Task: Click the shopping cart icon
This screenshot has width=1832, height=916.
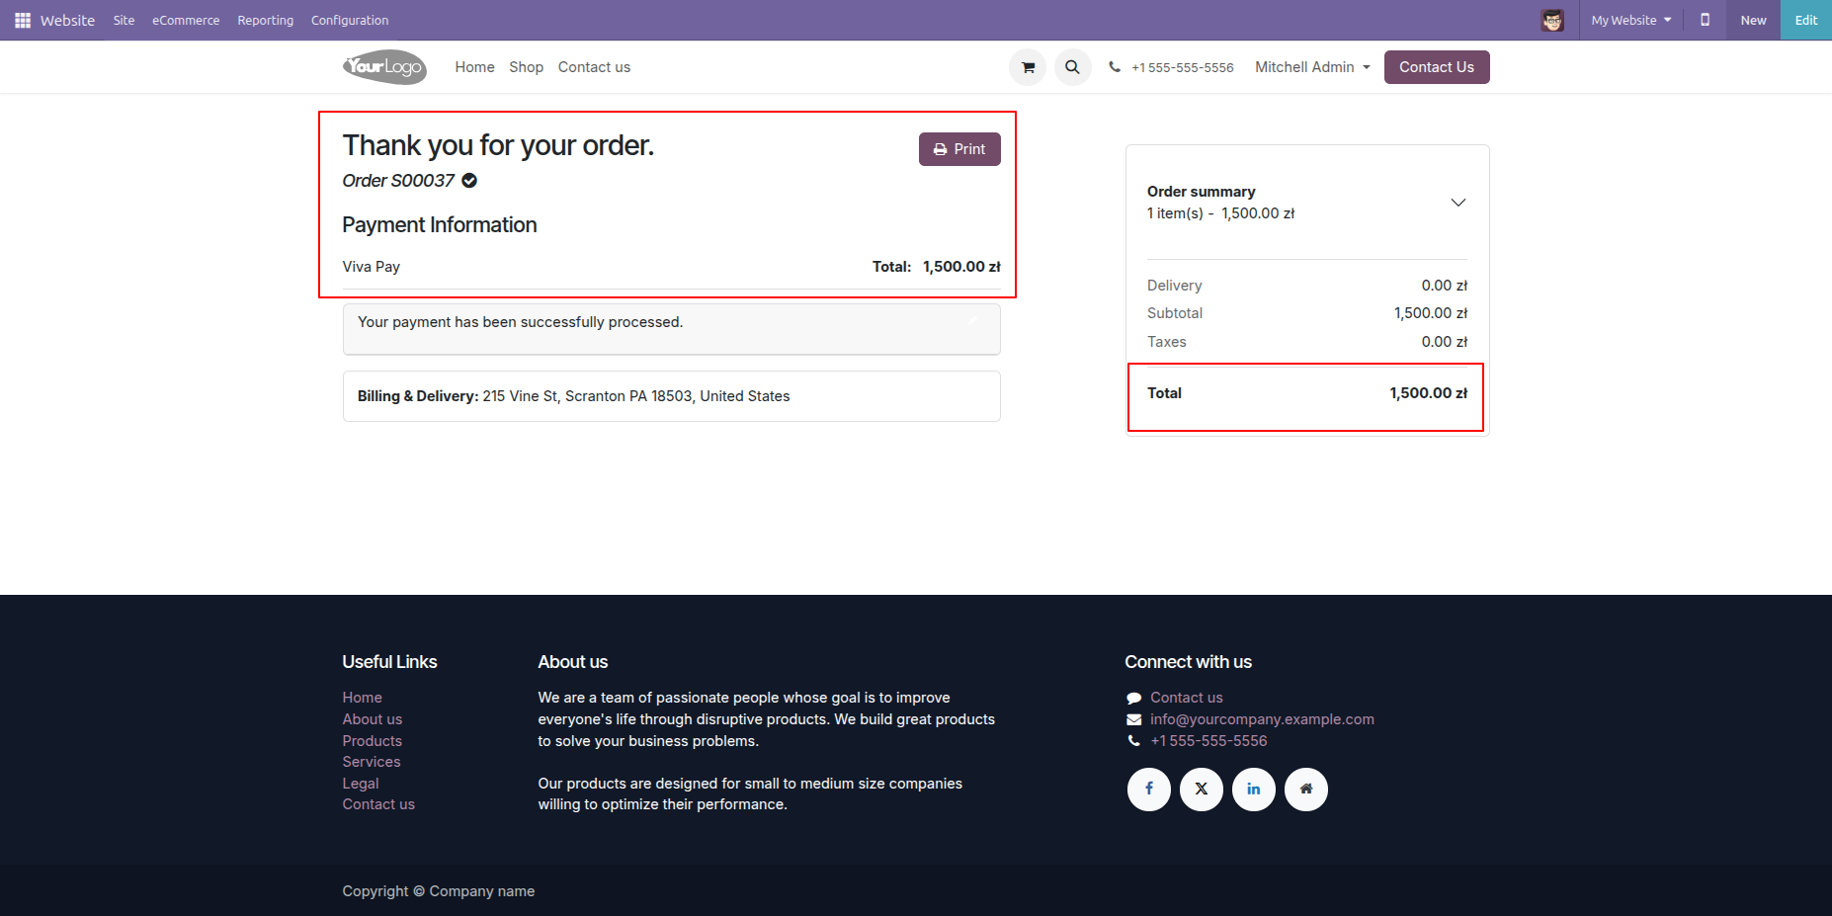Action: point(1028,67)
